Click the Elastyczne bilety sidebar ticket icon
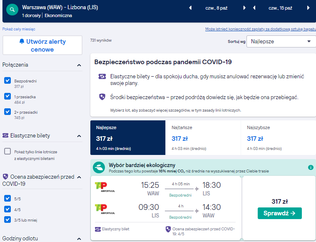Image resolution: width=316 pixels, height=242 pixels. (5, 135)
